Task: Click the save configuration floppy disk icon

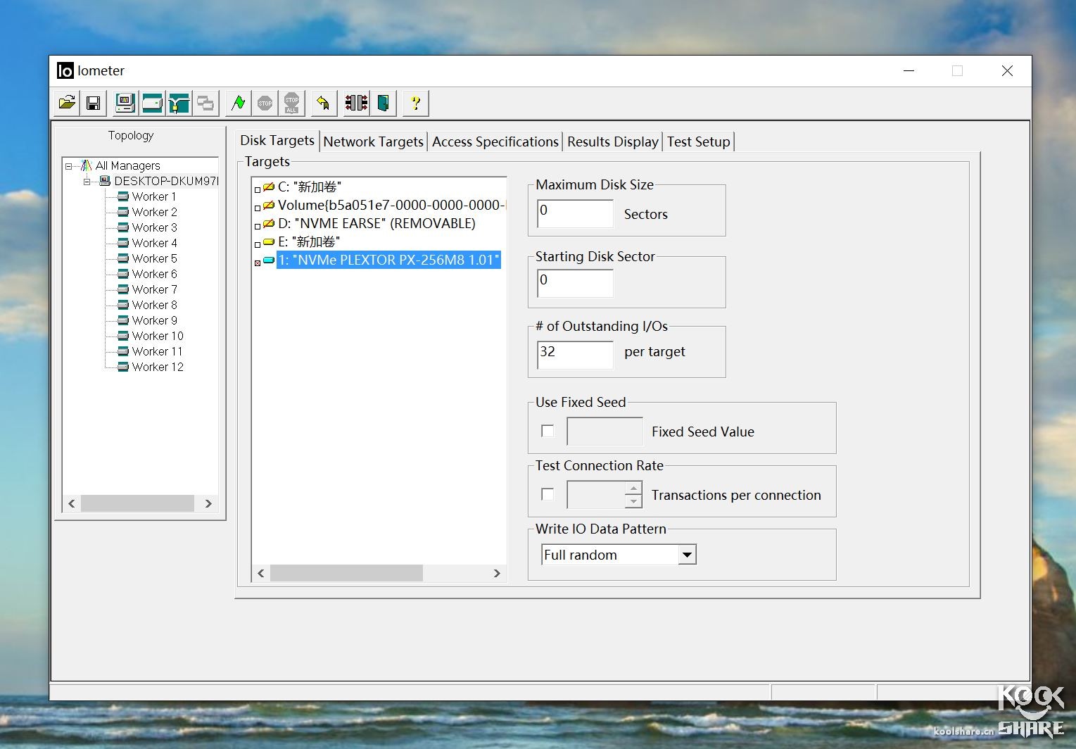Action: (93, 103)
